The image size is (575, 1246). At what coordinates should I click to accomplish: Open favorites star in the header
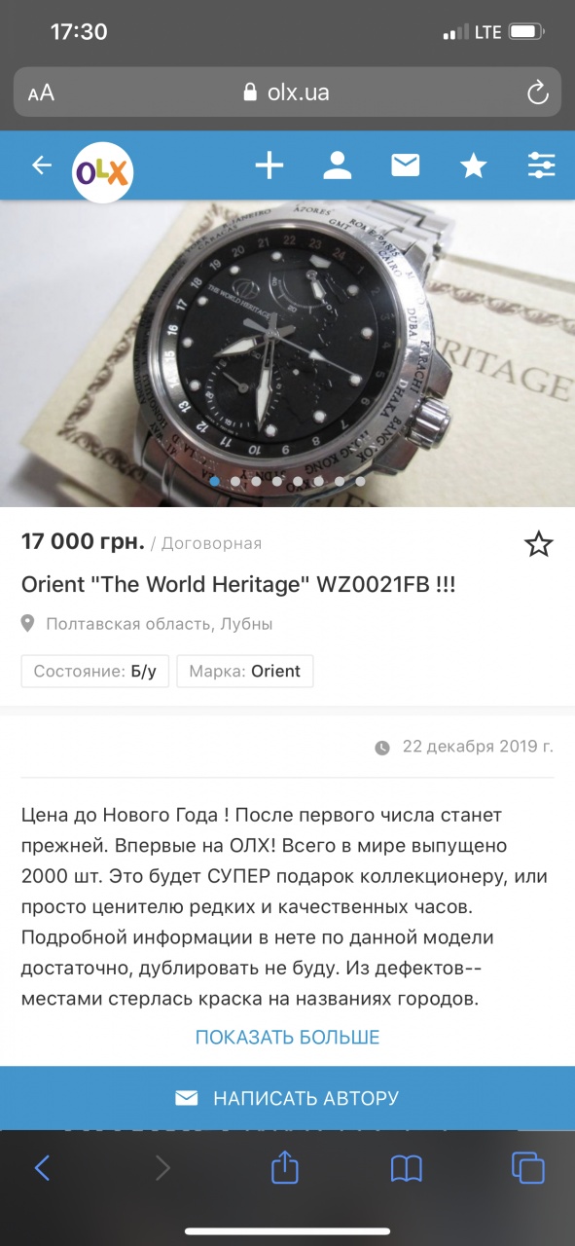pos(474,165)
